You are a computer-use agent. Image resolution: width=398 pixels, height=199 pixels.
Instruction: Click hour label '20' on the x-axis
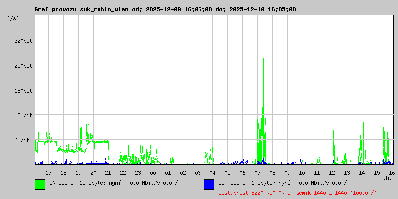[93, 173]
